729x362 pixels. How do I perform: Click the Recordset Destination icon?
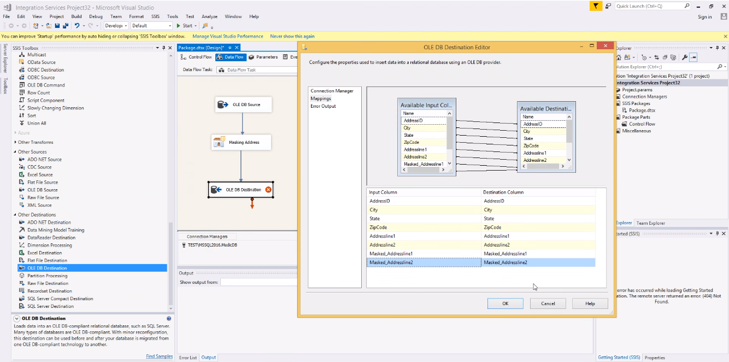[22, 291]
